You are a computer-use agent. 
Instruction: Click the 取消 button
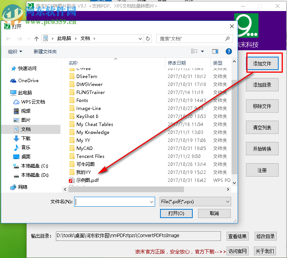click(214, 213)
